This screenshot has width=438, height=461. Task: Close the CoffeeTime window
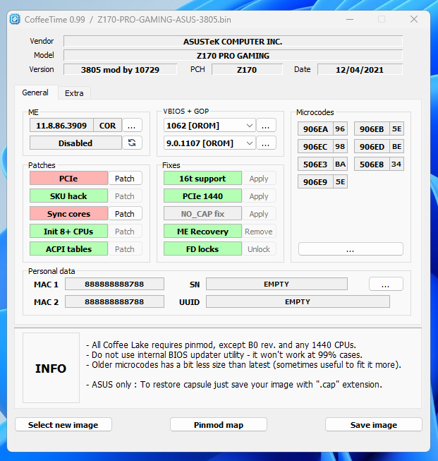pos(414,19)
